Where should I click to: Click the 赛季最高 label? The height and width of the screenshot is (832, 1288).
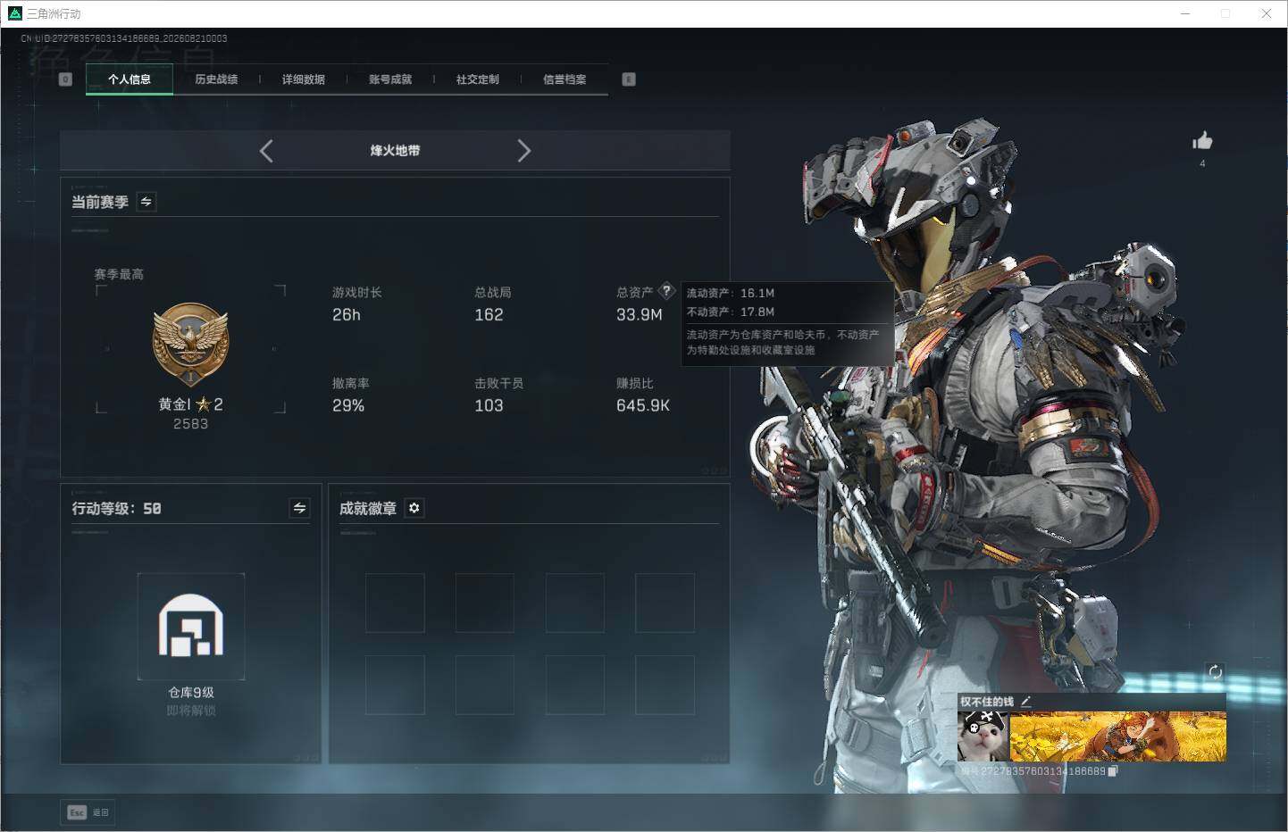(119, 274)
